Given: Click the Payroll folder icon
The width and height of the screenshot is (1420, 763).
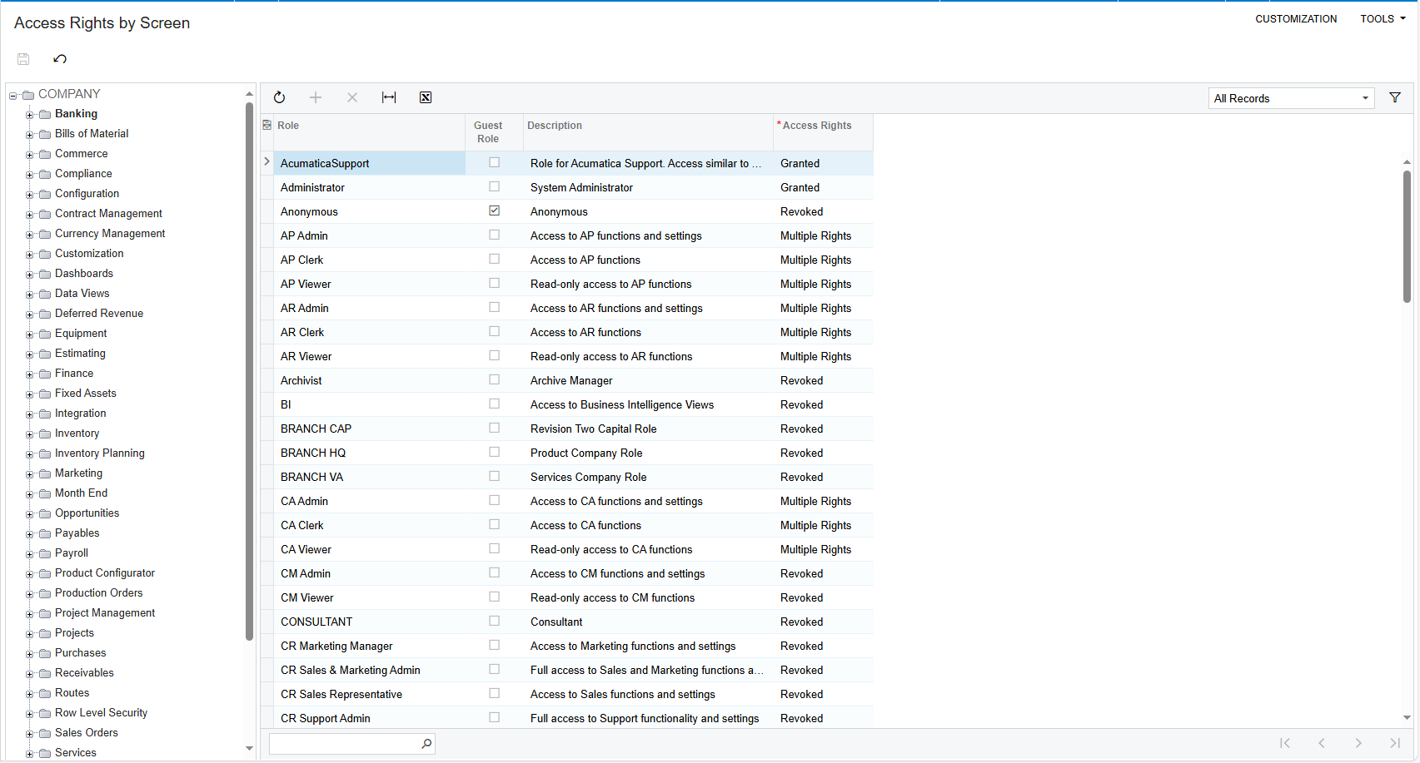Looking at the screenshot, I should pyautogui.click(x=45, y=553).
